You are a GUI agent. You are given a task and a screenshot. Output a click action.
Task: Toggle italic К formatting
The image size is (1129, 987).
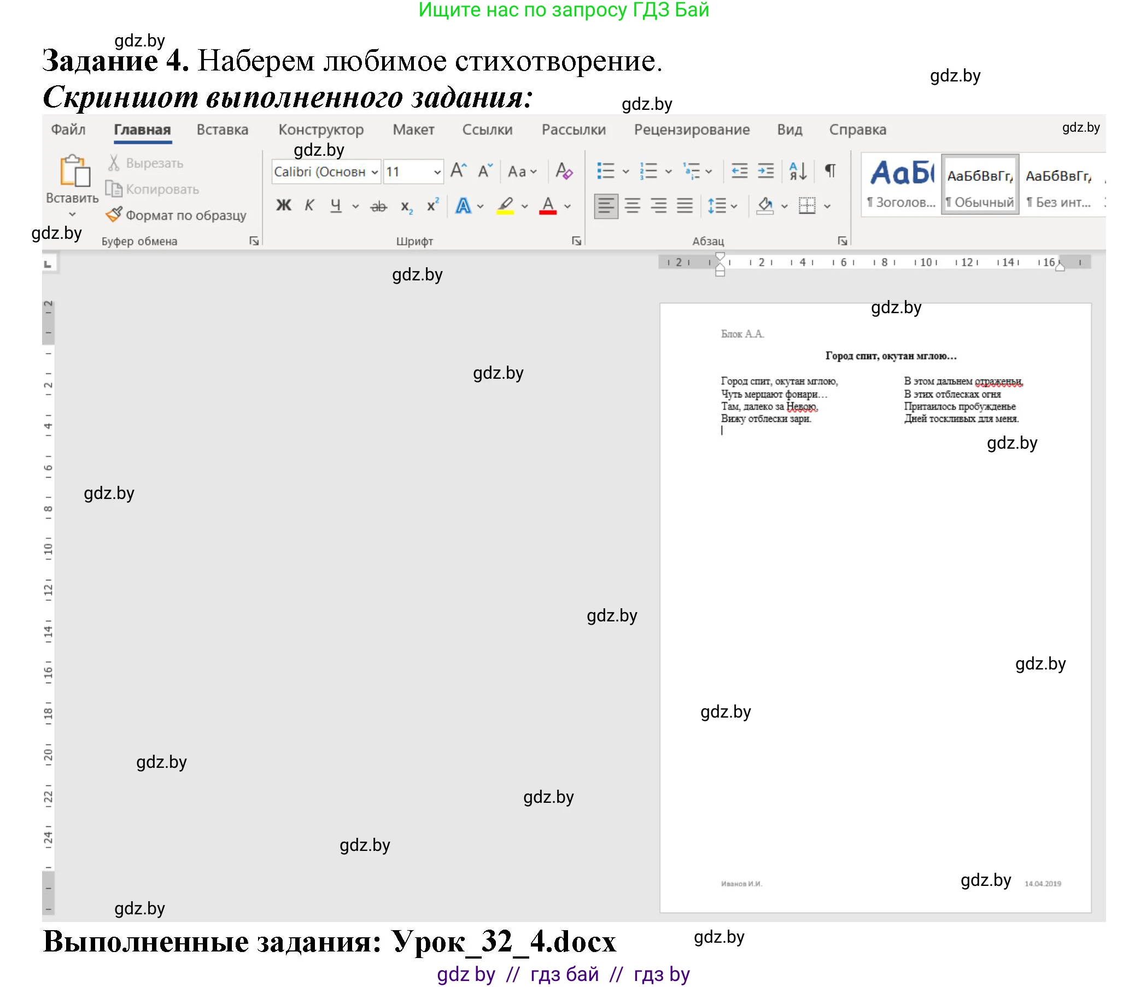pos(309,206)
